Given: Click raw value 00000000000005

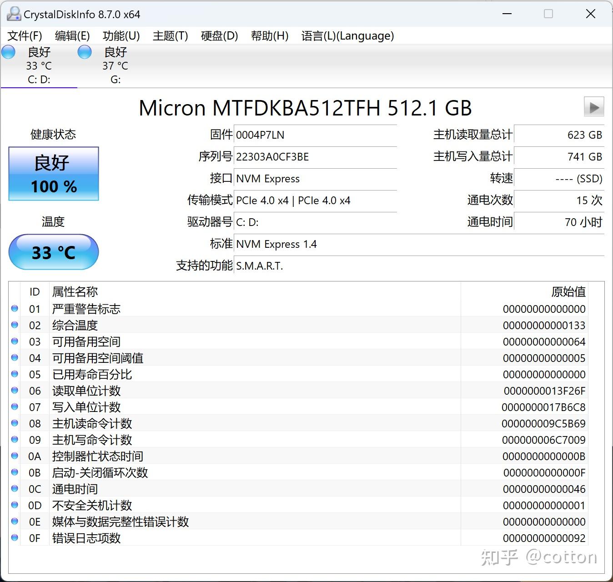Looking at the screenshot, I should [544, 358].
